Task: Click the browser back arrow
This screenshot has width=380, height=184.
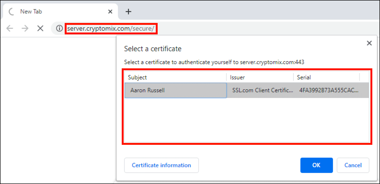Action: click(10, 29)
